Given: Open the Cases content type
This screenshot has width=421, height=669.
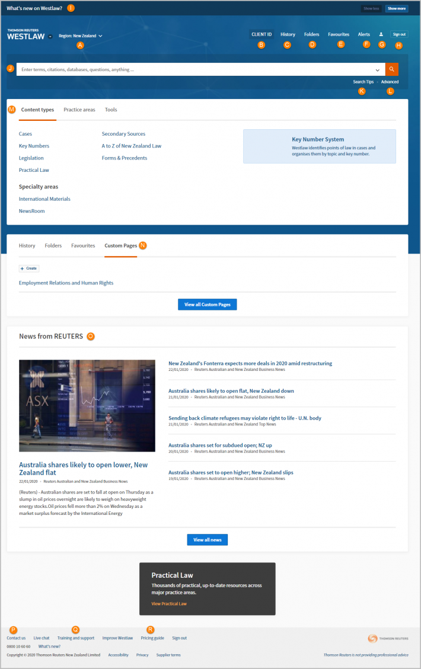Looking at the screenshot, I should (x=25, y=134).
